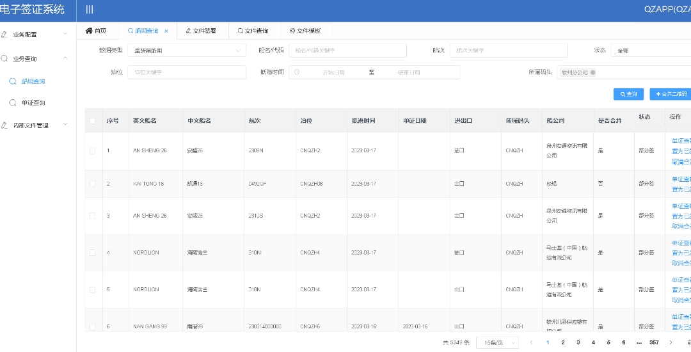Screen dimensions: 691x352
Task: Click the blue 查询 search button
Action: [628, 94]
